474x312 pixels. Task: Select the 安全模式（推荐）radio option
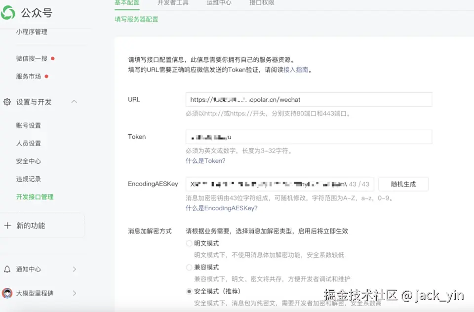pyautogui.click(x=189, y=291)
